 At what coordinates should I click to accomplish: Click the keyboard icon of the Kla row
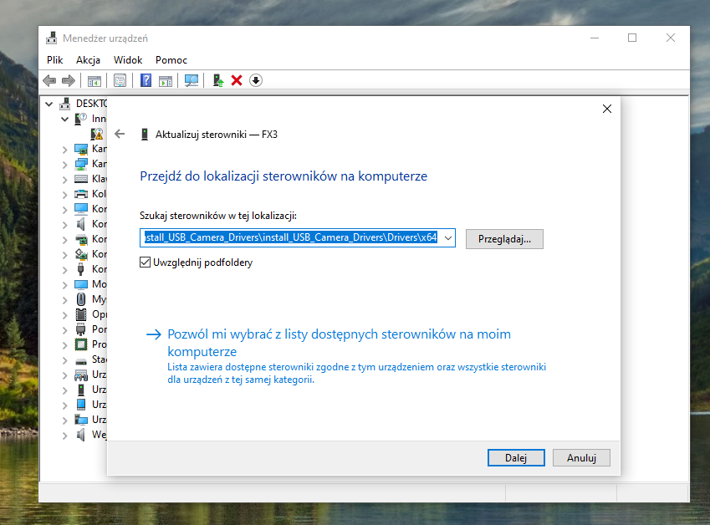point(81,179)
